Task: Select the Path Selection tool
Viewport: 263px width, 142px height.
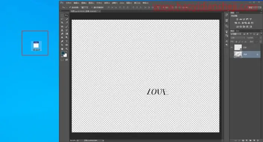Action: pos(62,45)
